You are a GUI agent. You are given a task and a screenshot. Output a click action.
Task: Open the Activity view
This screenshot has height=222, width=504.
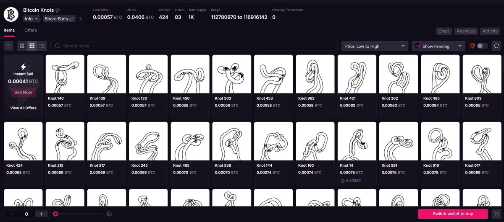click(490, 31)
